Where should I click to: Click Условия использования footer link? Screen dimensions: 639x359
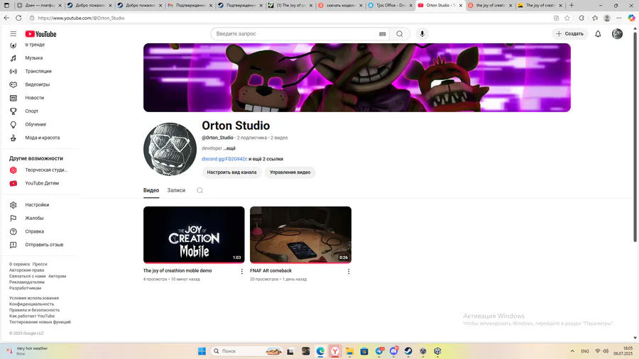coord(34,298)
